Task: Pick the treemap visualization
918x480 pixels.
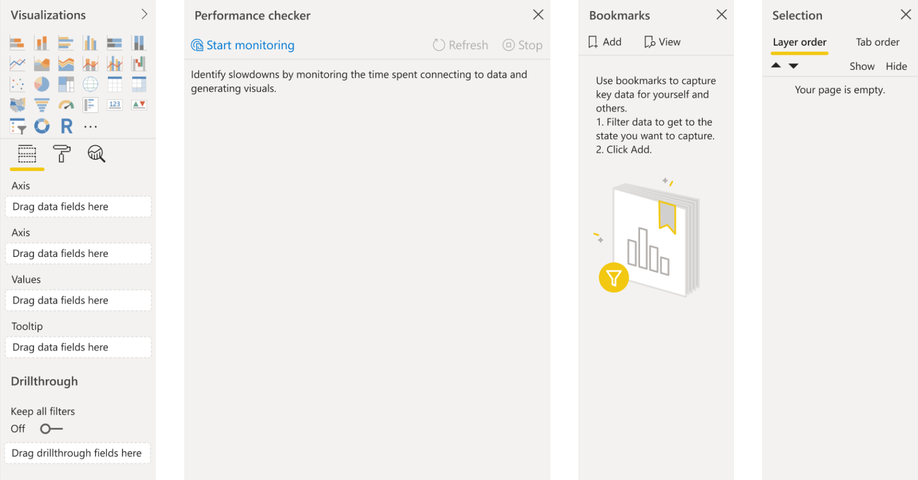Action: tap(66, 84)
